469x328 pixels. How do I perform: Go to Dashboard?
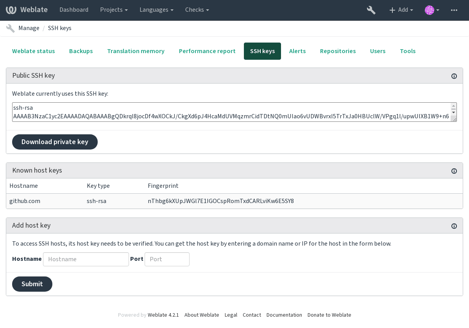click(x=74, y=10)
